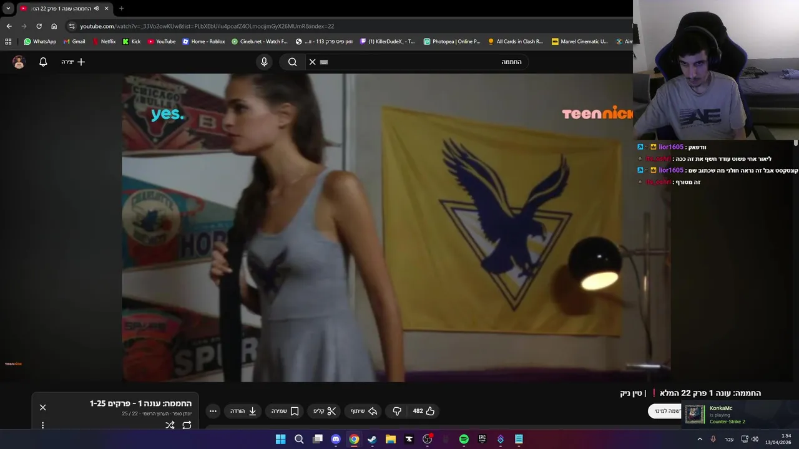799x449 pixels.
Task: Close the playlist panel
Action: [42, 407]
